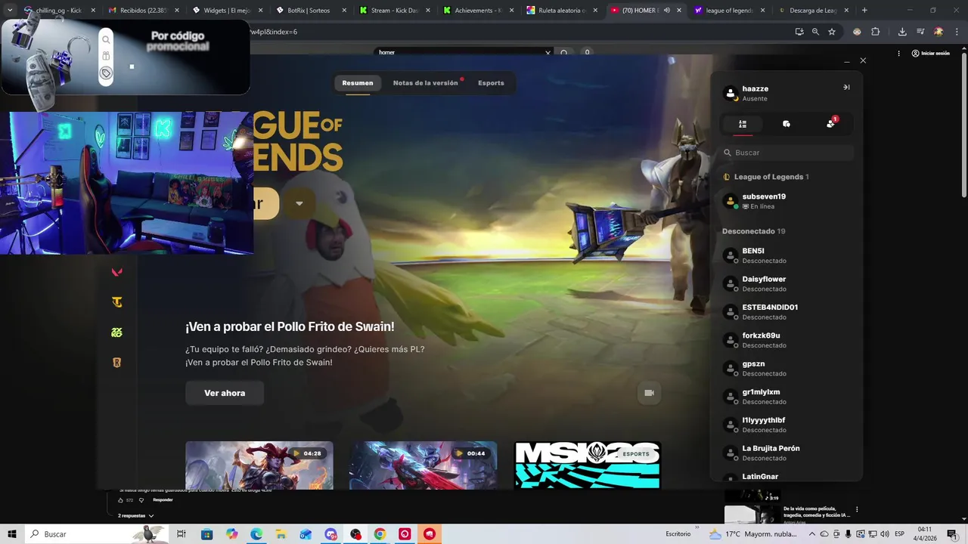
Task: Switch to Notas de la versión tab
Action: [x=426, y=83]
